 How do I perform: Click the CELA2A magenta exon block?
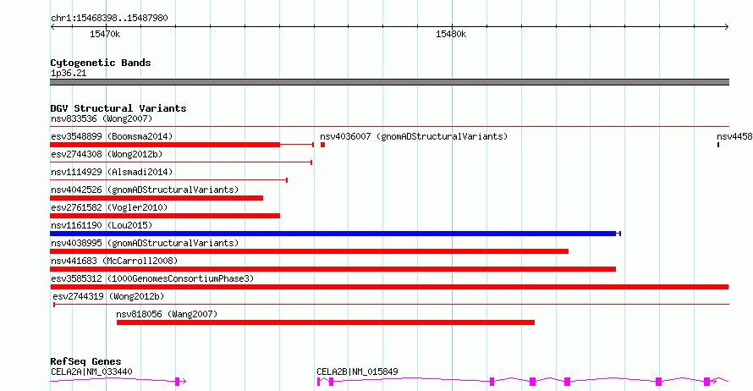(177, 382)
